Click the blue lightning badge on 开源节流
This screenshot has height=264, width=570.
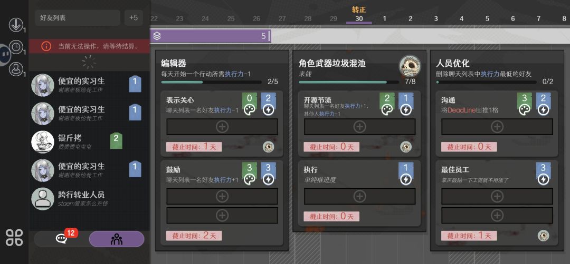(406, 104)
